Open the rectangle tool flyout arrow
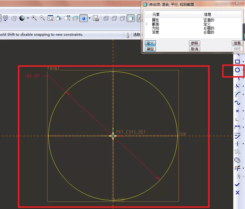Screen dimensions: 245x209 pos(243,62)
